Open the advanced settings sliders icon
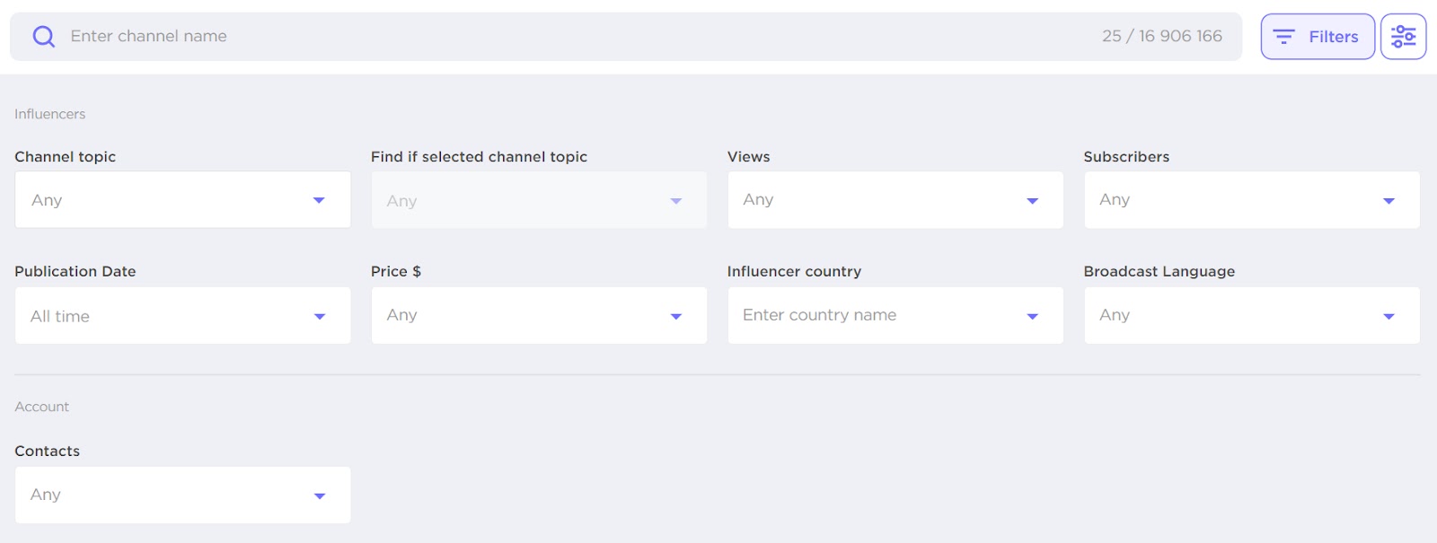The height and width of the screenshot is (543, 1437). click(1403, 37)
